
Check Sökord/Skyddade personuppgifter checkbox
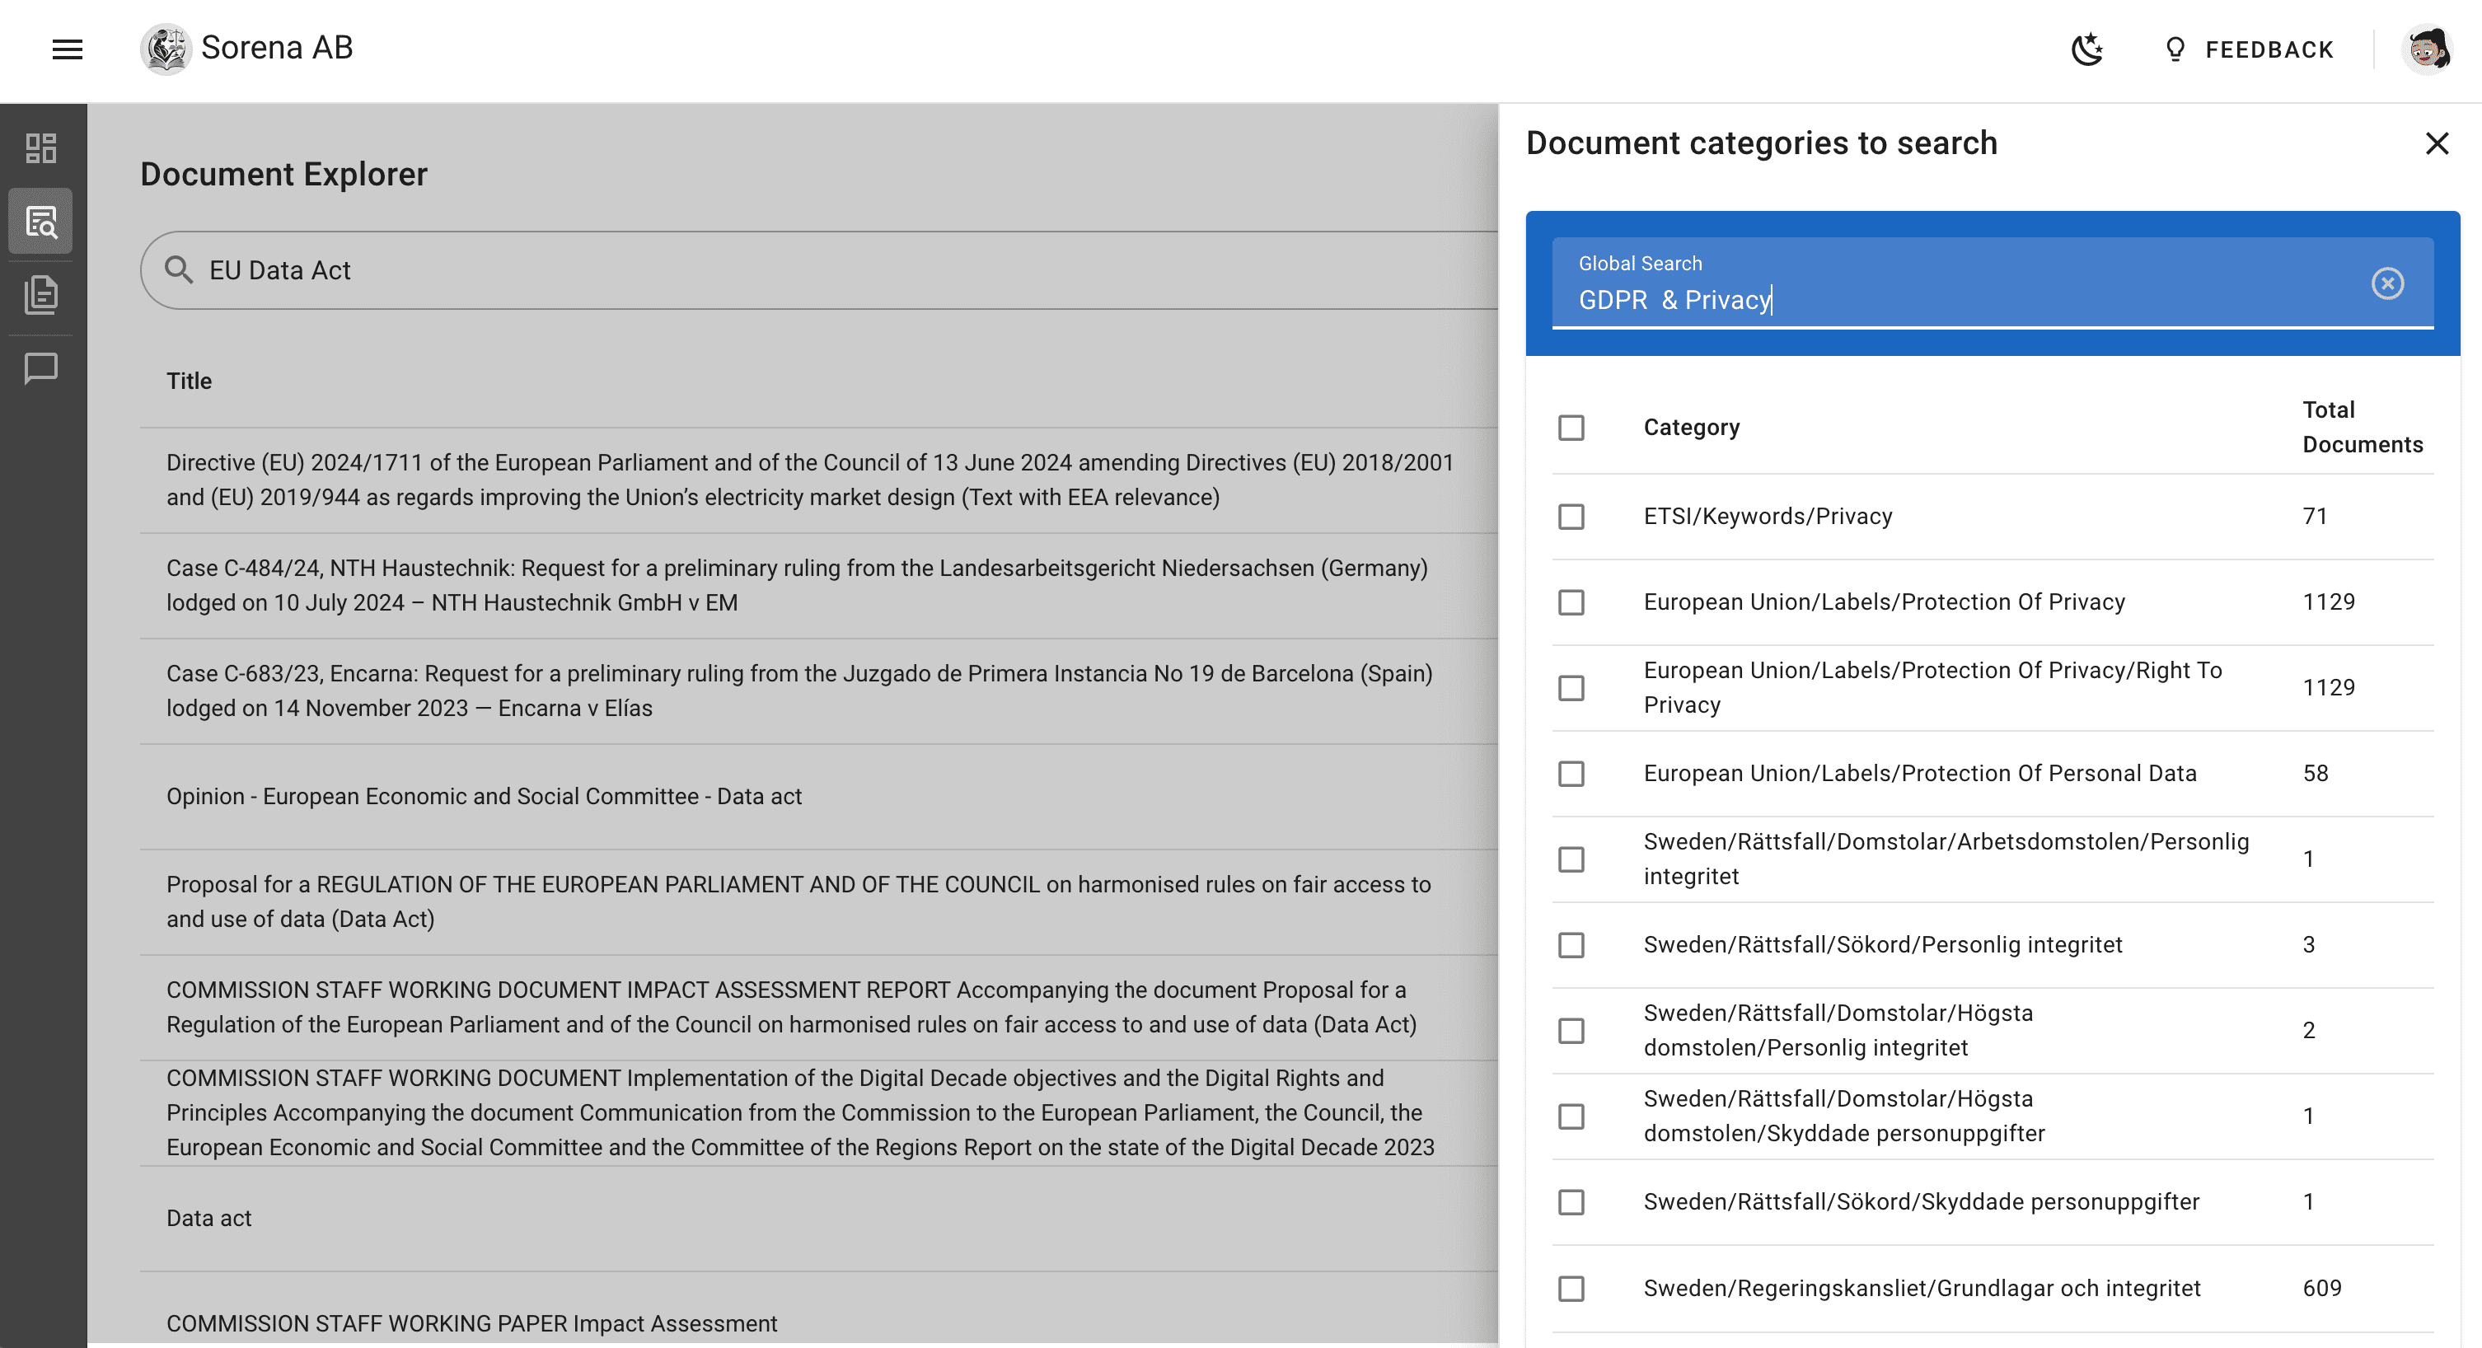click(x=1571, y=1202)
